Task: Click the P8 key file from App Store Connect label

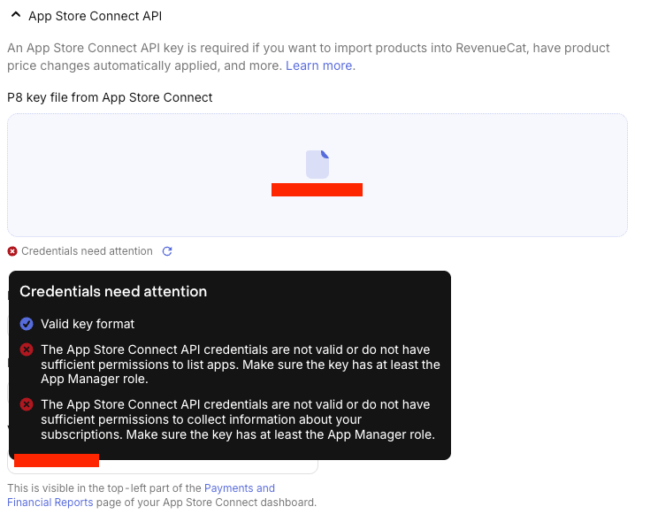Action: (110, 97)
